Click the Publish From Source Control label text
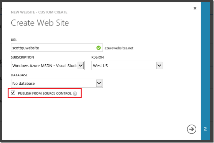The width and height of the screenshot is (214, 143). (x=44, y=93)
